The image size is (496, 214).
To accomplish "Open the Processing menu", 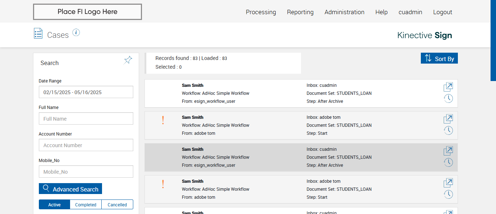I will [261, 12].
